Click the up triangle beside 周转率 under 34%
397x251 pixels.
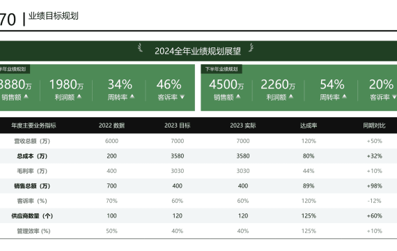pos(132,96)
